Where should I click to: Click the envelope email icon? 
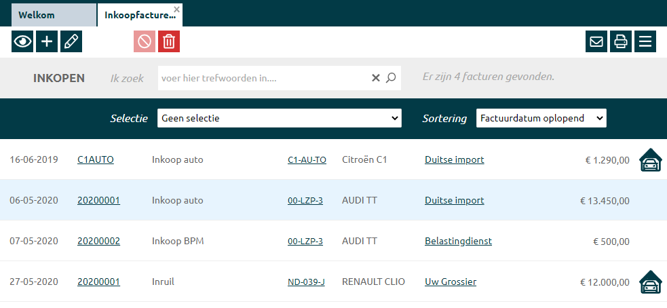(x=596, y=41)
